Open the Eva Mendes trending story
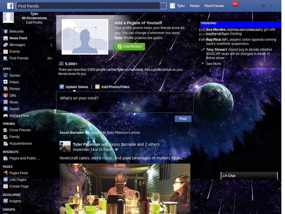285x214 pixels. coord(241,31)
